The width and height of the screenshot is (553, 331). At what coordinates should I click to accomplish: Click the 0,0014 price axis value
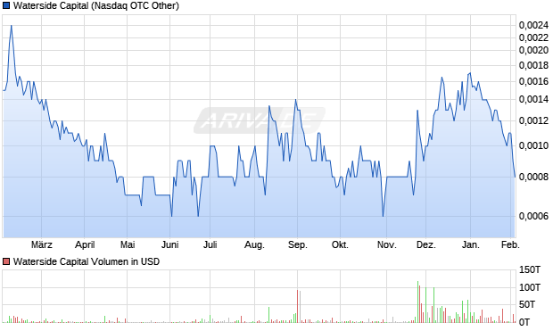click(x=533, y=100)
